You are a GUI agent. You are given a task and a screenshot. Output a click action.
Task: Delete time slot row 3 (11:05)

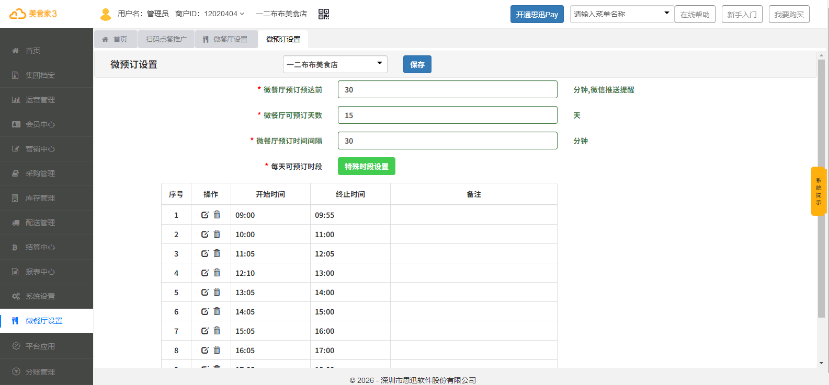pos(217,253)
